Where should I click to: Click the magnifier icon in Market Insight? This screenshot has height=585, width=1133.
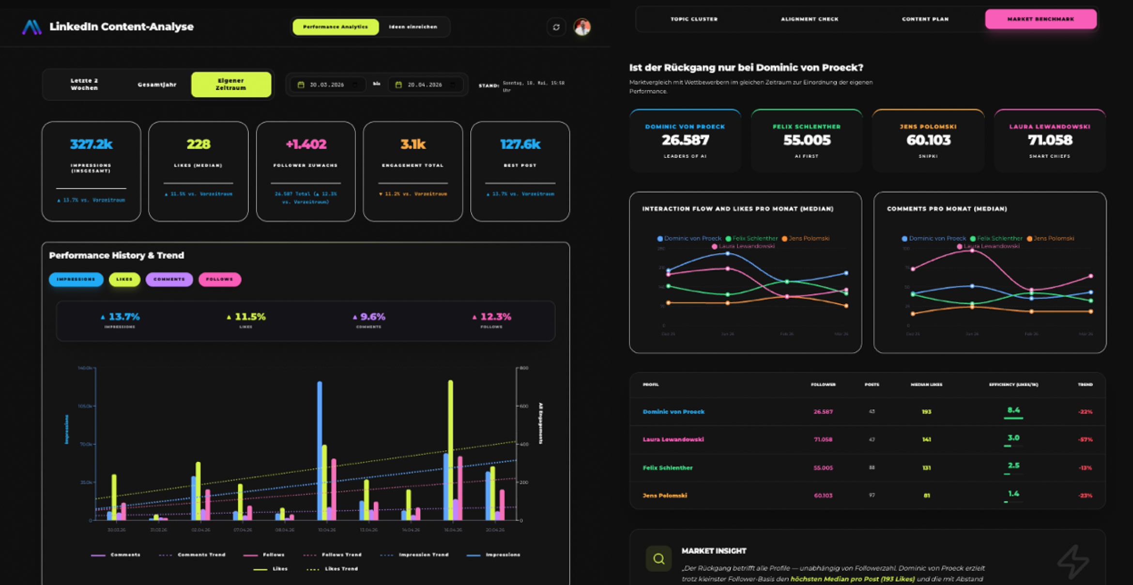[658, 559]
